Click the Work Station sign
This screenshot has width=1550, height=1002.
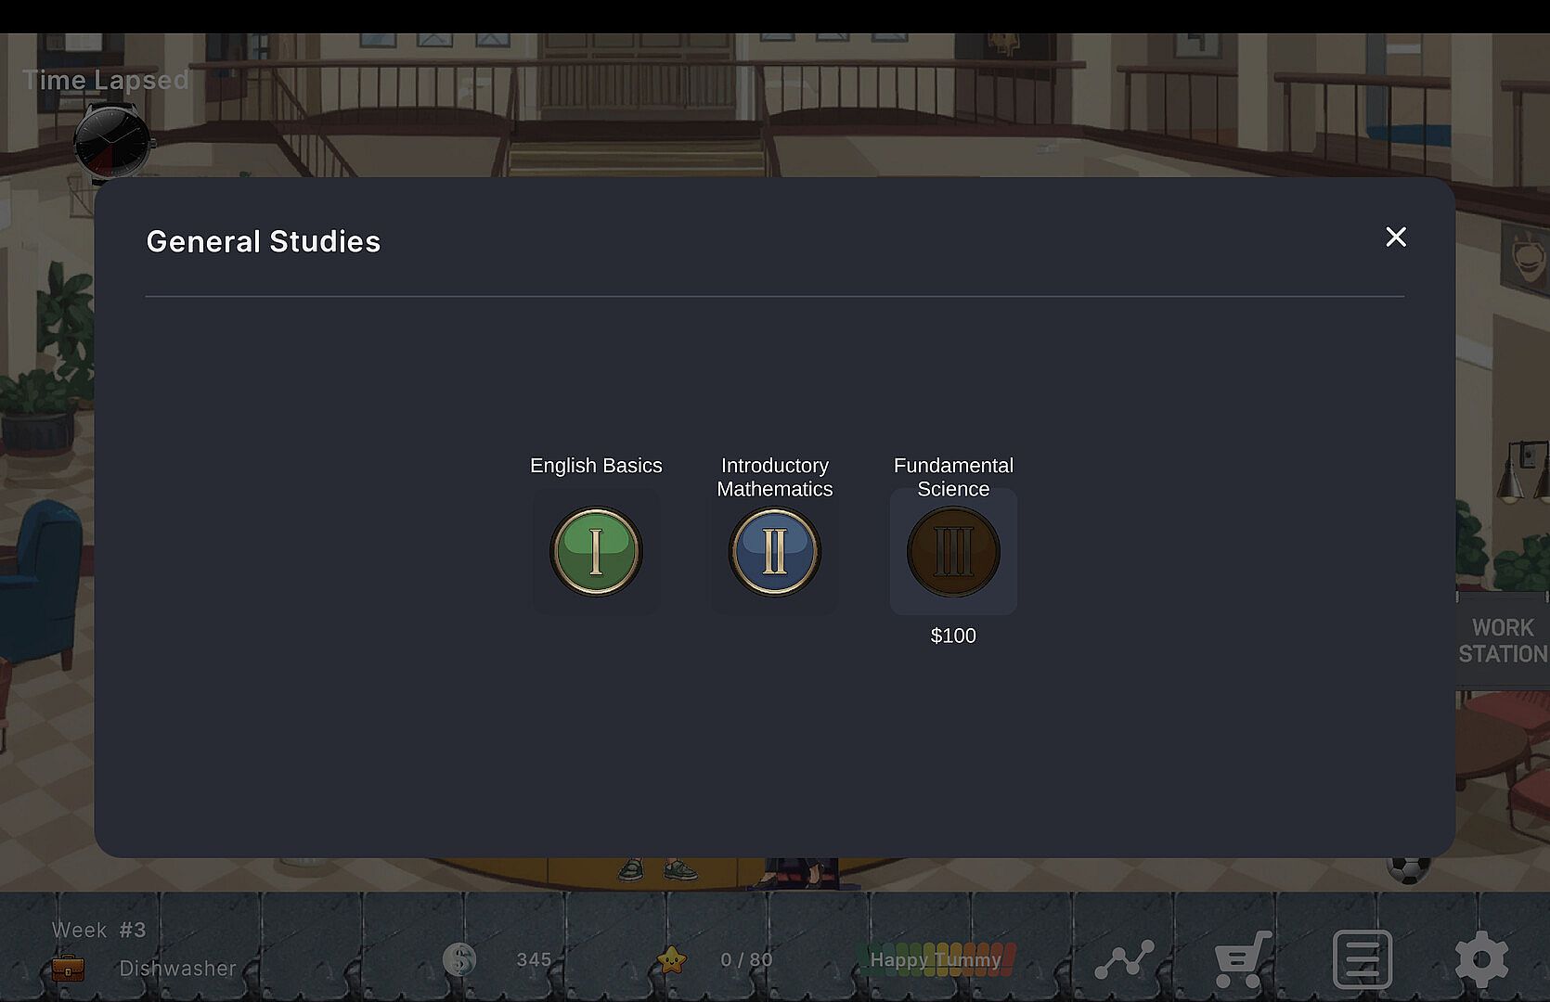click(1502, 640)
